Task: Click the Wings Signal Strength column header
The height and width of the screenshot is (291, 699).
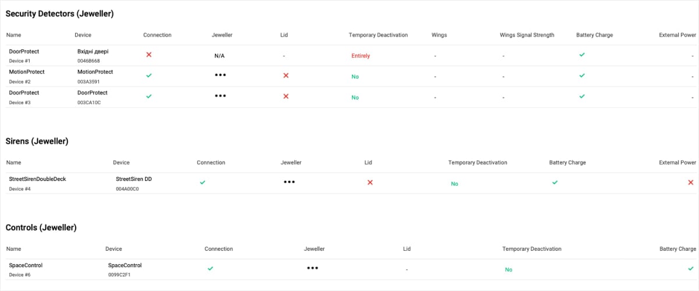Action: coord(527,35)
